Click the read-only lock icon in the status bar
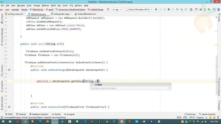 click(x=206, y=117)
